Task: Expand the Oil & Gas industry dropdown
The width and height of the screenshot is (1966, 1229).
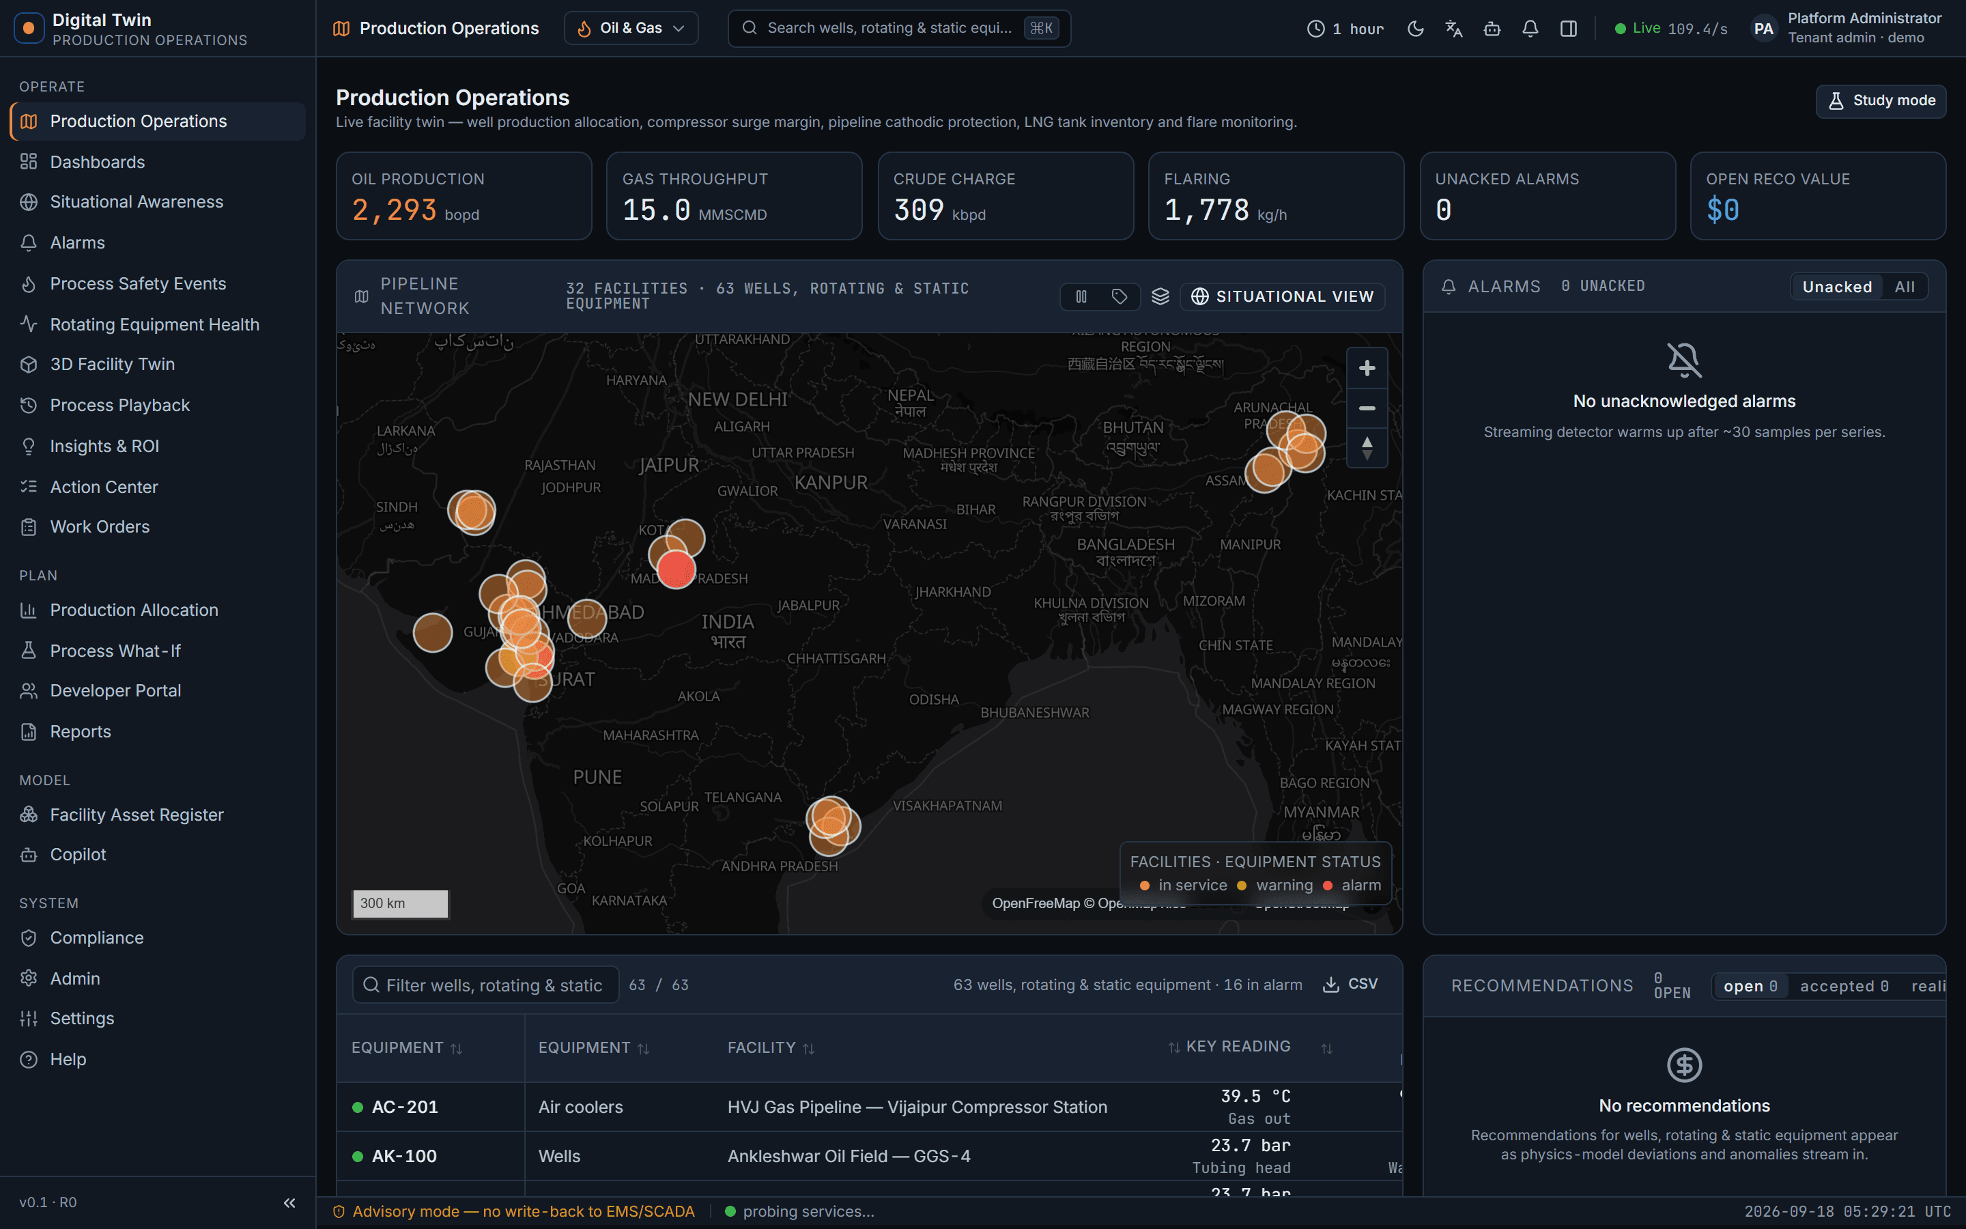Action: [x=631, y=29]
